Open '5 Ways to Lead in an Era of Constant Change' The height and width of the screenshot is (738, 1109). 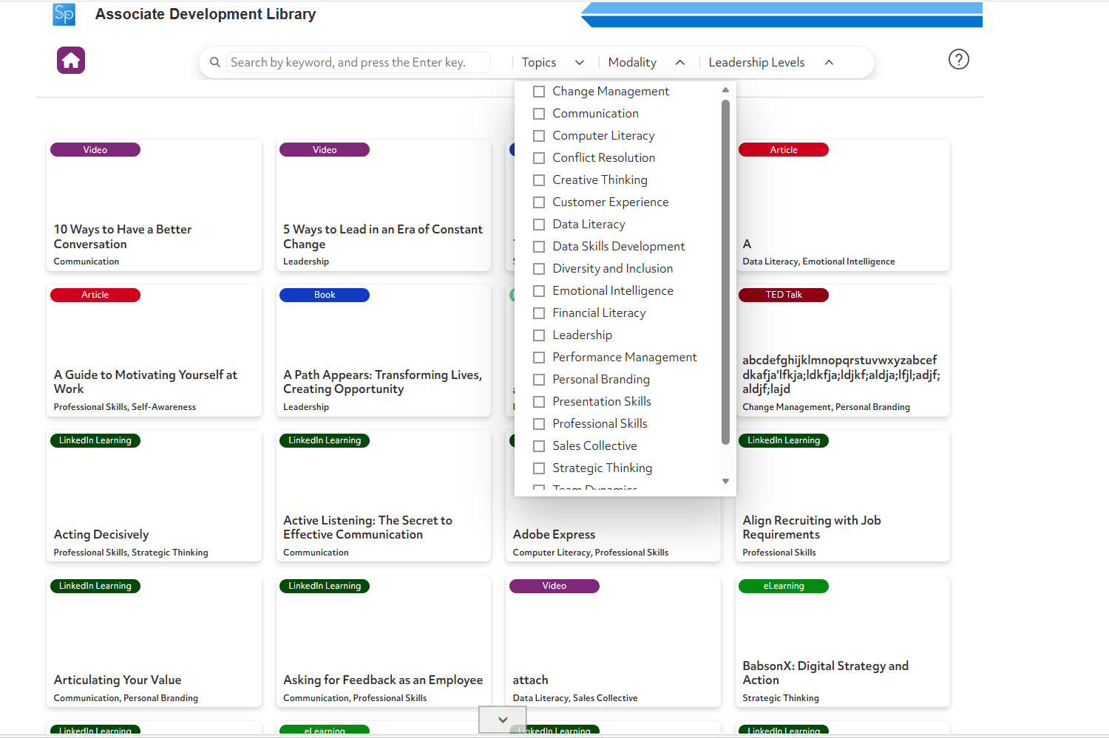pyautogui.click(x=384, y=205)
